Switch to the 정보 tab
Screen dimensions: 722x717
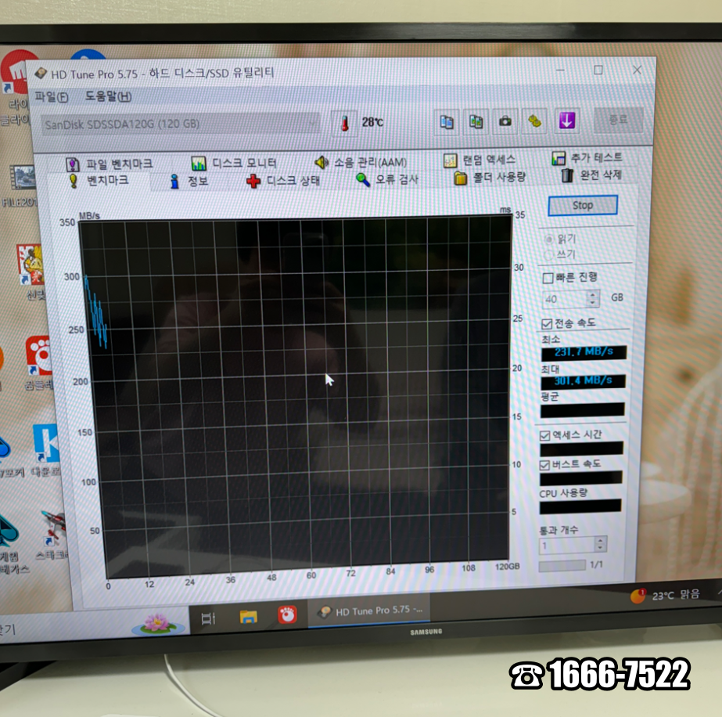coord(189,181)
